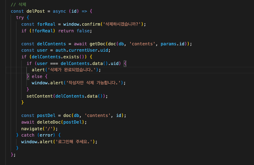The width and height of the screenshot is (254, 165).
Task: Click the delContents variable declaration
Action: (x=51, y=44)
